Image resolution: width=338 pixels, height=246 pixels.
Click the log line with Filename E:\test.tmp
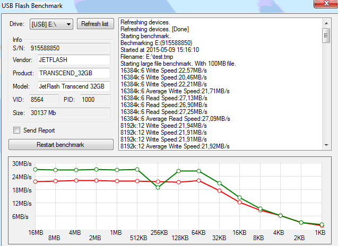[146, 57]
